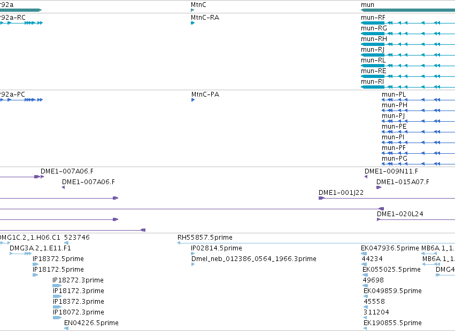Select the feature bar under IP18272.3prime

[x=57, y=286]
